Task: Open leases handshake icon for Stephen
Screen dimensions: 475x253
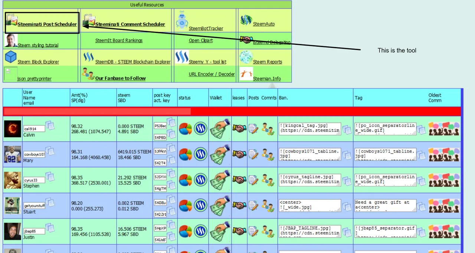Action: (x=239, y=180)
